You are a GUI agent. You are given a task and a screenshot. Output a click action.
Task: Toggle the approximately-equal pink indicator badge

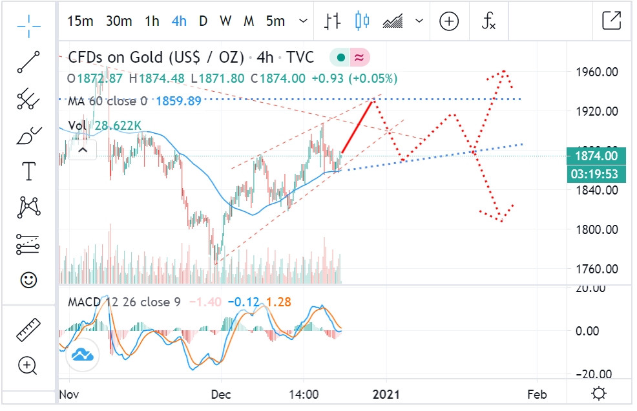(x=359, y=58)
